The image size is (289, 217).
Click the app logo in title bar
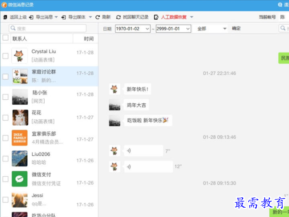click(4, 5)
